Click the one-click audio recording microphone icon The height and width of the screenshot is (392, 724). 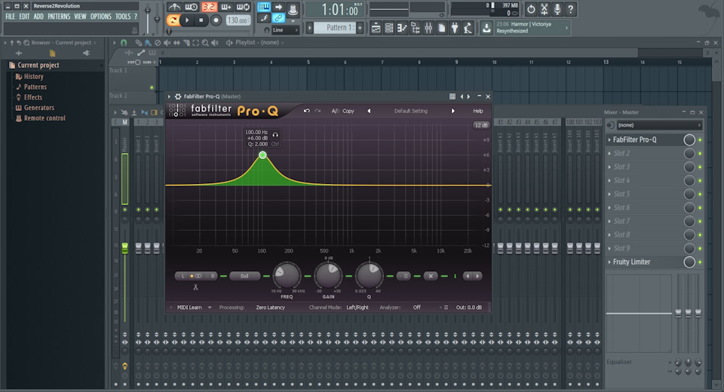557,9
